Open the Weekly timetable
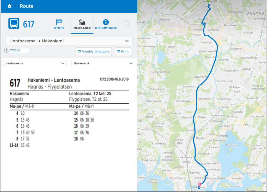 pyautogui.click(x=94, y=51)
